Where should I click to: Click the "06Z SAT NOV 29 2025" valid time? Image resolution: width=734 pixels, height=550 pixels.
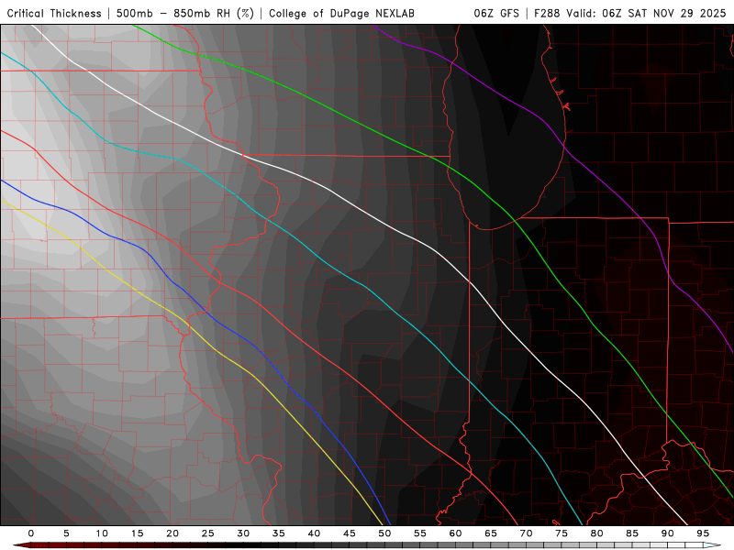pos(663,13)
